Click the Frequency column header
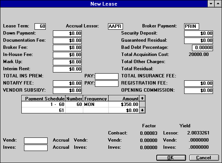This screenshot has width=222, height=163. pyautogui.click(x=96, y=98)
